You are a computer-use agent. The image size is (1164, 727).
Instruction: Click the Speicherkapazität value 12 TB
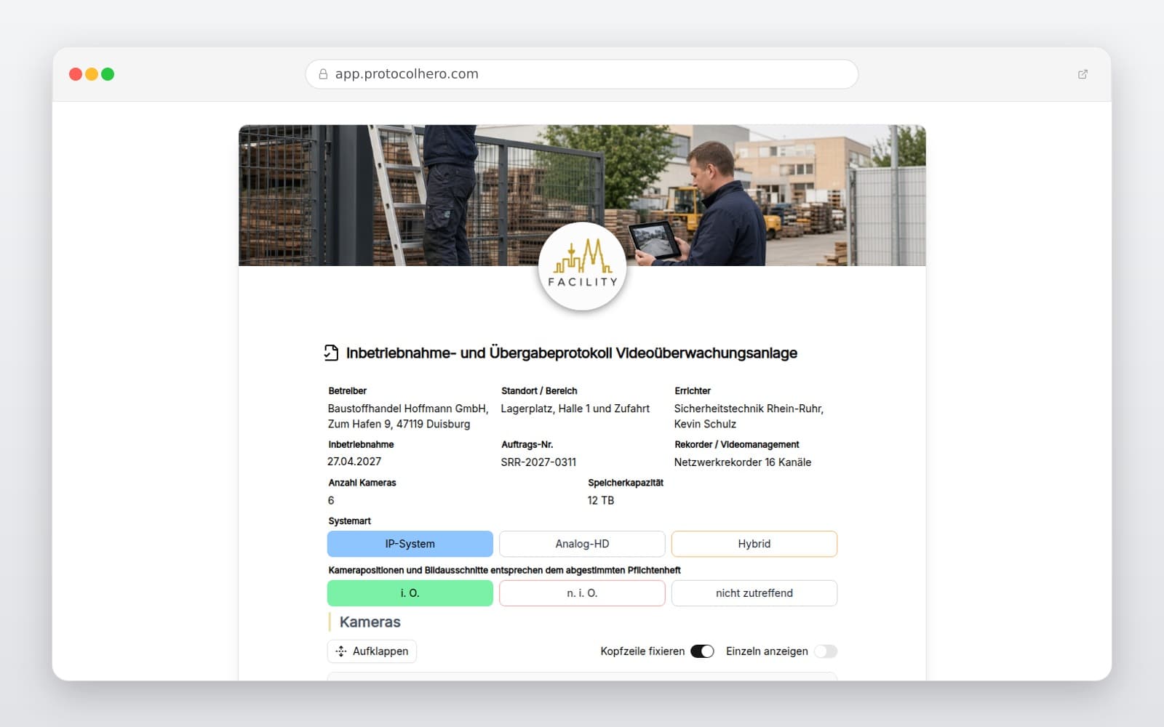601,501
